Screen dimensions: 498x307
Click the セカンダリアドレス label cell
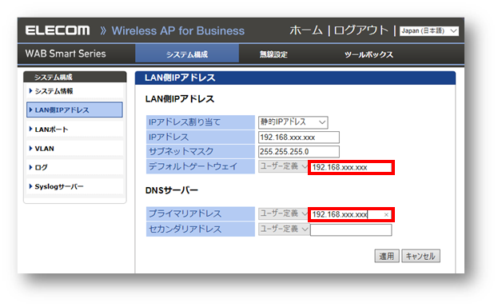[201, 229]
